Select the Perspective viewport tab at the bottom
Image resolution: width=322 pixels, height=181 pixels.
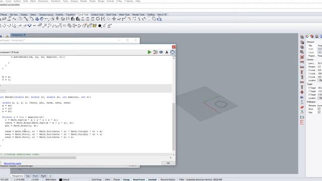click(x=17, y=176)
